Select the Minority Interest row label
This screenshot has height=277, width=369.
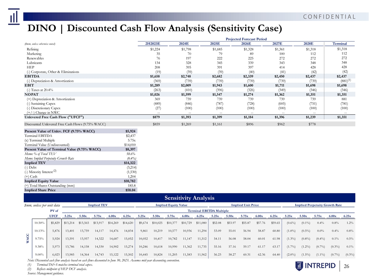click(x=40, y=172)
